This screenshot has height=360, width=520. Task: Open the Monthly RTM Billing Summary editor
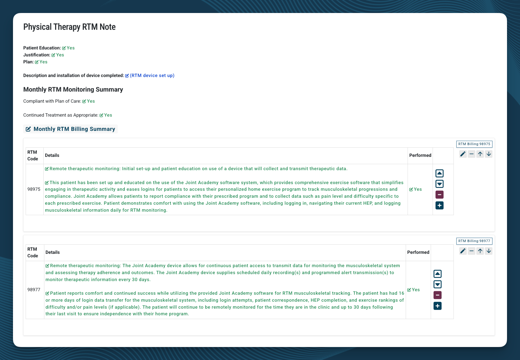[70, 129]
